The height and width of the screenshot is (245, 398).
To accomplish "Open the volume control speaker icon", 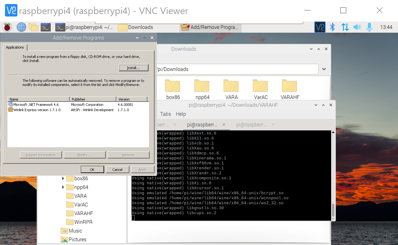I will [357, 27].
